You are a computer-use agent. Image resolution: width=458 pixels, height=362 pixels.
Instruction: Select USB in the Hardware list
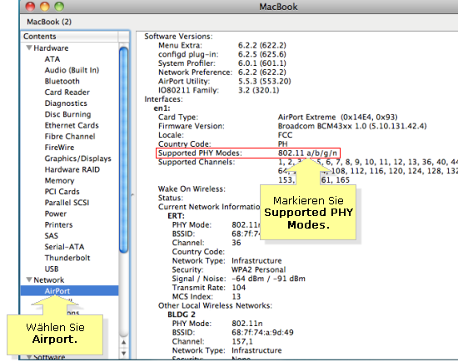coord(52,269)
